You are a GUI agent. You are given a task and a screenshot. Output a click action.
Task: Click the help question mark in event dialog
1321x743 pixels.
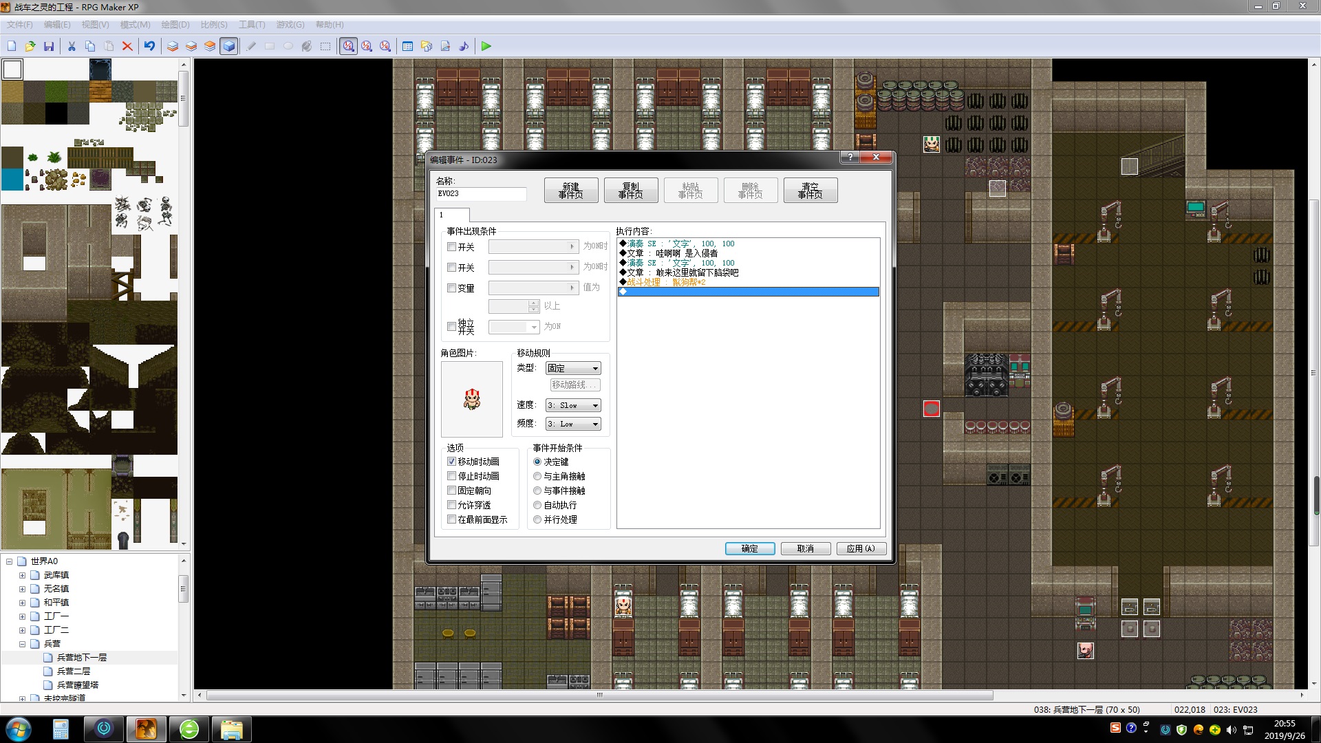click(850, 157)
